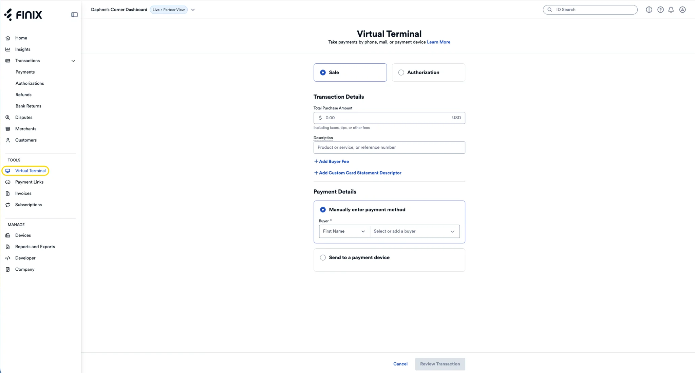Collapse the Transactions menu chevron
The height and width of the screenshot is (373, 695).
tap(73, 61)
